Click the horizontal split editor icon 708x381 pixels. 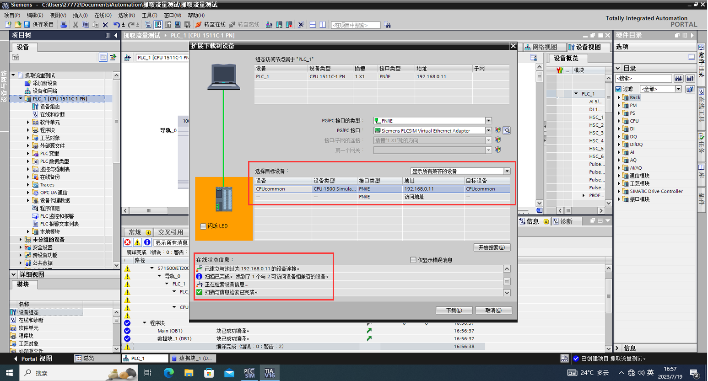pyautogui.click(x=313, y=25)
